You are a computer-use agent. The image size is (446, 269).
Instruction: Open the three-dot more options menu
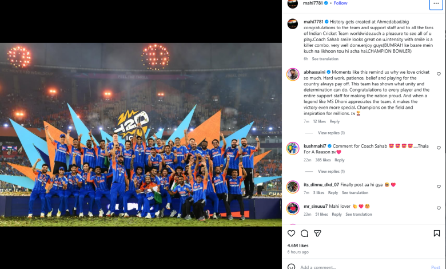click(436, 3)
